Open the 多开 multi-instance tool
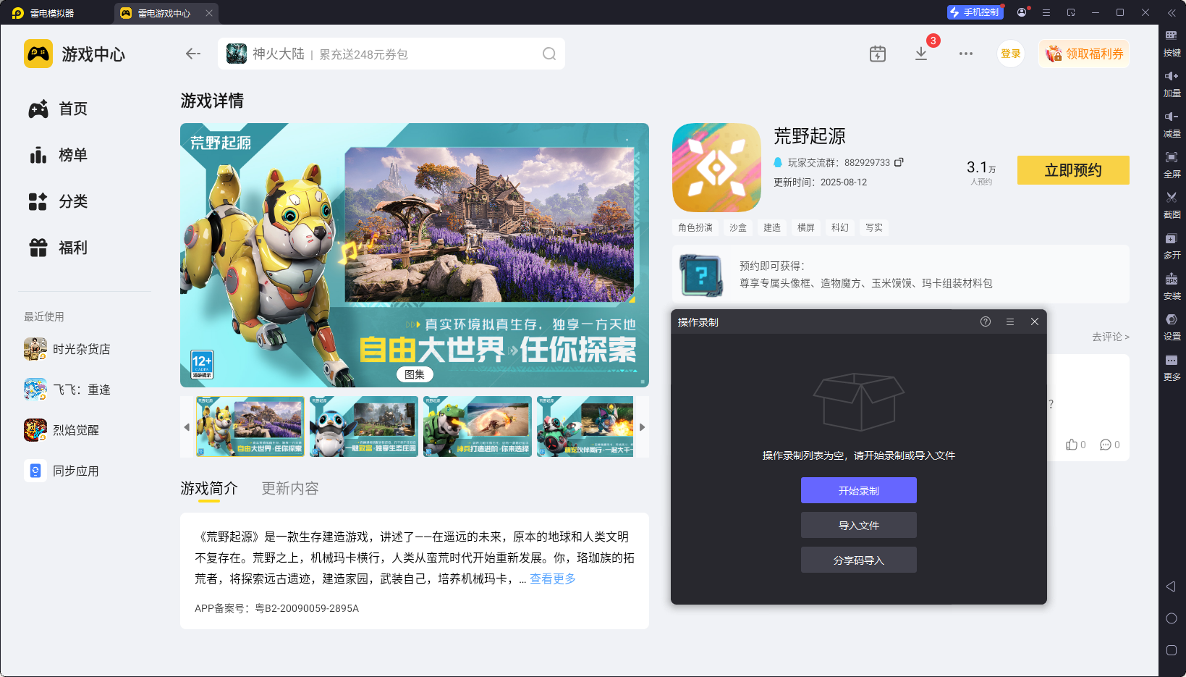 click(x=1172, y=245)
